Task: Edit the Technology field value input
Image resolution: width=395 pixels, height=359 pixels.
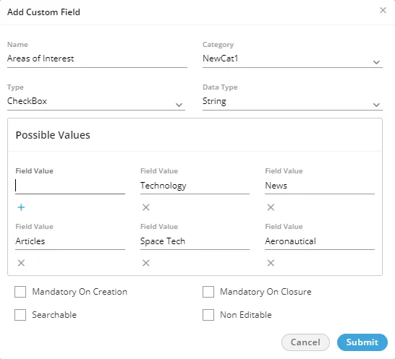Action: (x=195, y=186)
